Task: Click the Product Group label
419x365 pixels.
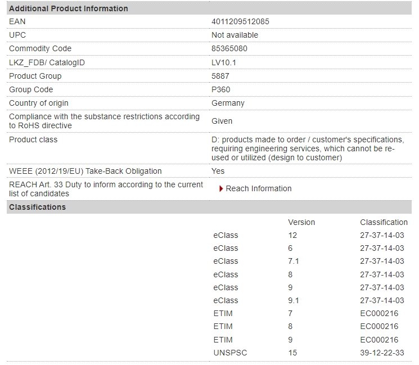Action: click(35, 76)
